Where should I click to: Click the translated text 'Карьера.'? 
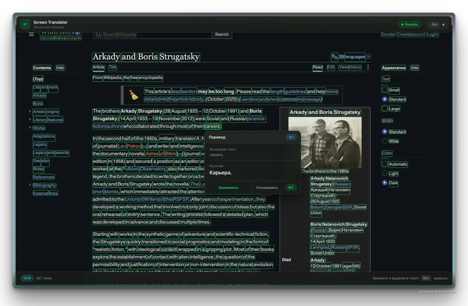click(x=221, y=173)
